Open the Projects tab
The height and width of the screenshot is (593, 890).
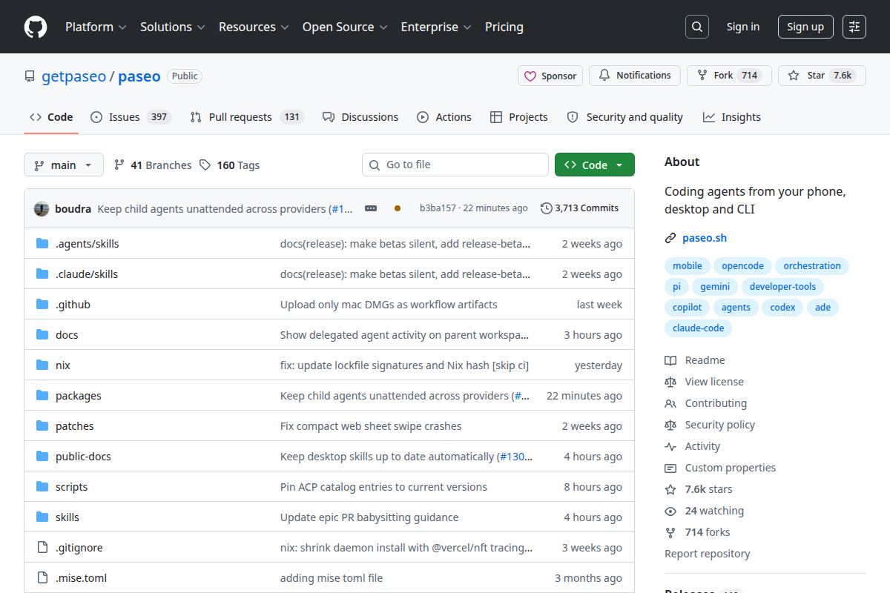pos(519,117)
